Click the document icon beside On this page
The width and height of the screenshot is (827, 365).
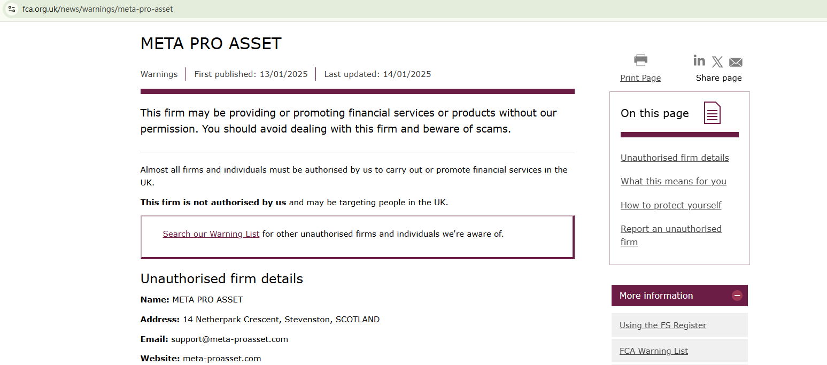click(x=712, y=113)
